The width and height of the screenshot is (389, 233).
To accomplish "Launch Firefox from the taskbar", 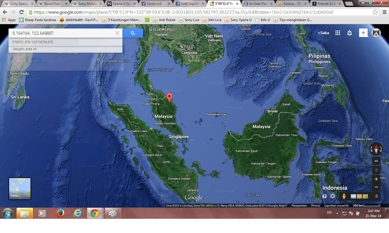I will 60,213.
